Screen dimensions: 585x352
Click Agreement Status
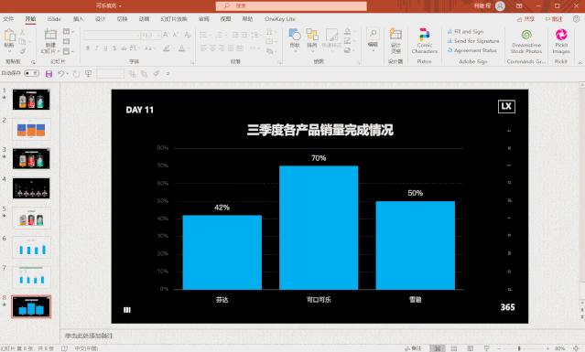pyautogui.click(x=472, y=50)
